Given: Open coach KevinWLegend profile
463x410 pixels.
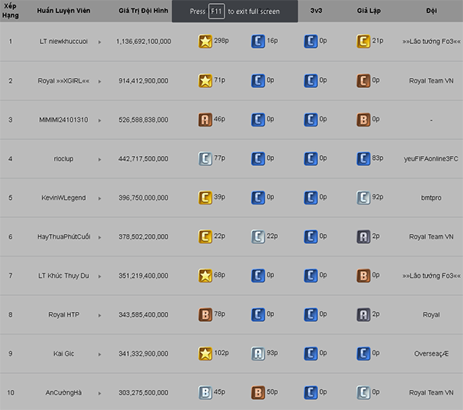Looking at the screenshot, I should coord(63,198).
